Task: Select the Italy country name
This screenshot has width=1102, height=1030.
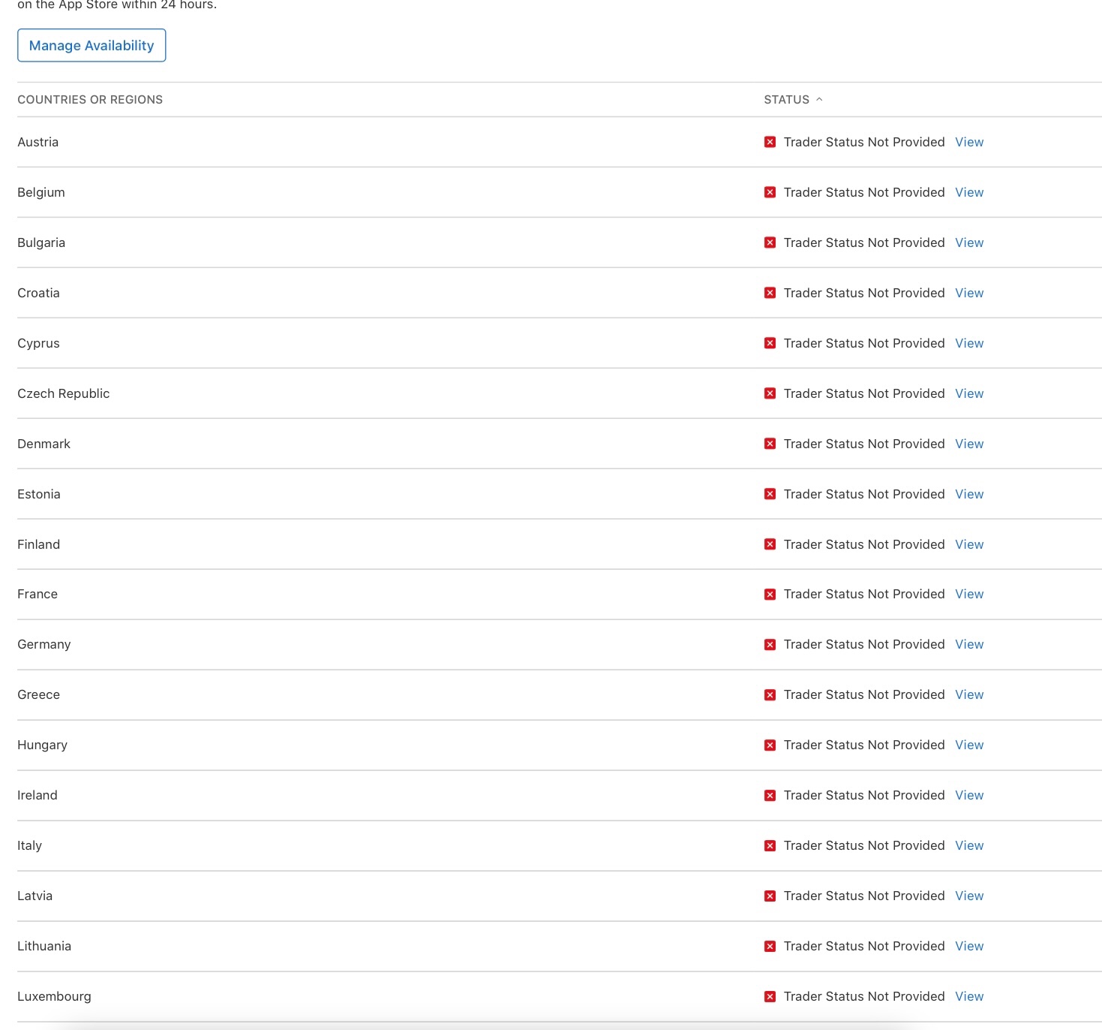Action: (29, 846)
